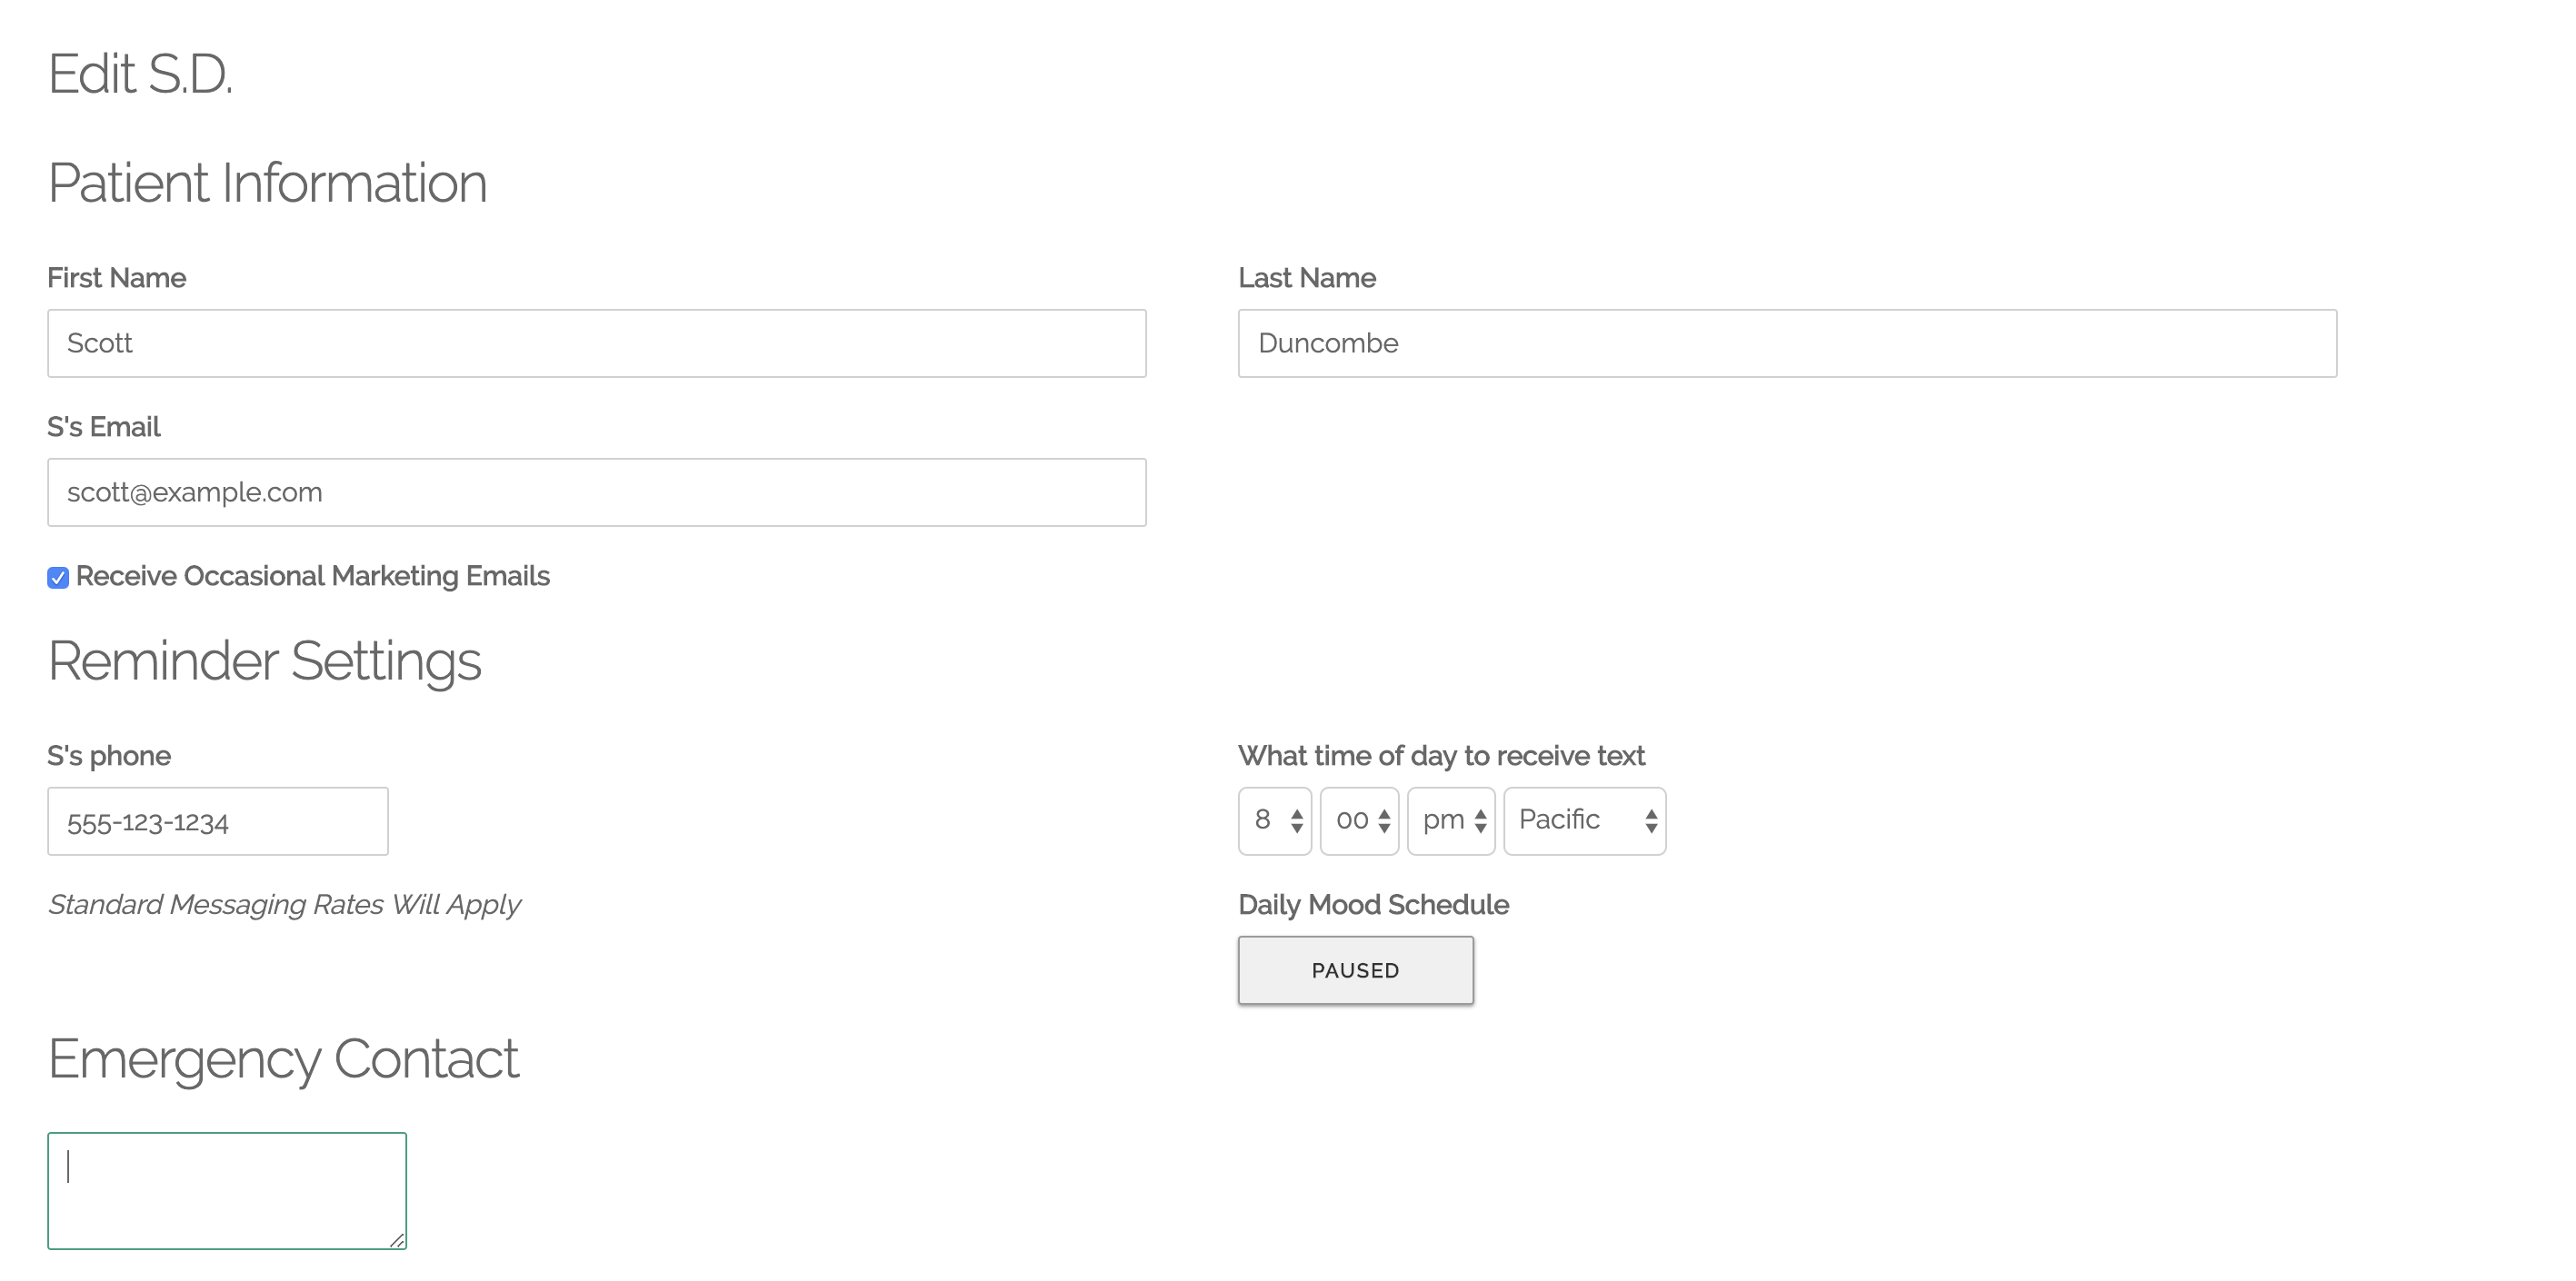Click the Emergency Contact heading
Screen dimensions: 2576x1281
tap(283, 1058)
